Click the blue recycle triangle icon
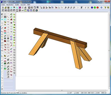The height and width of the screenshot is (95, 111). (11, 37)
